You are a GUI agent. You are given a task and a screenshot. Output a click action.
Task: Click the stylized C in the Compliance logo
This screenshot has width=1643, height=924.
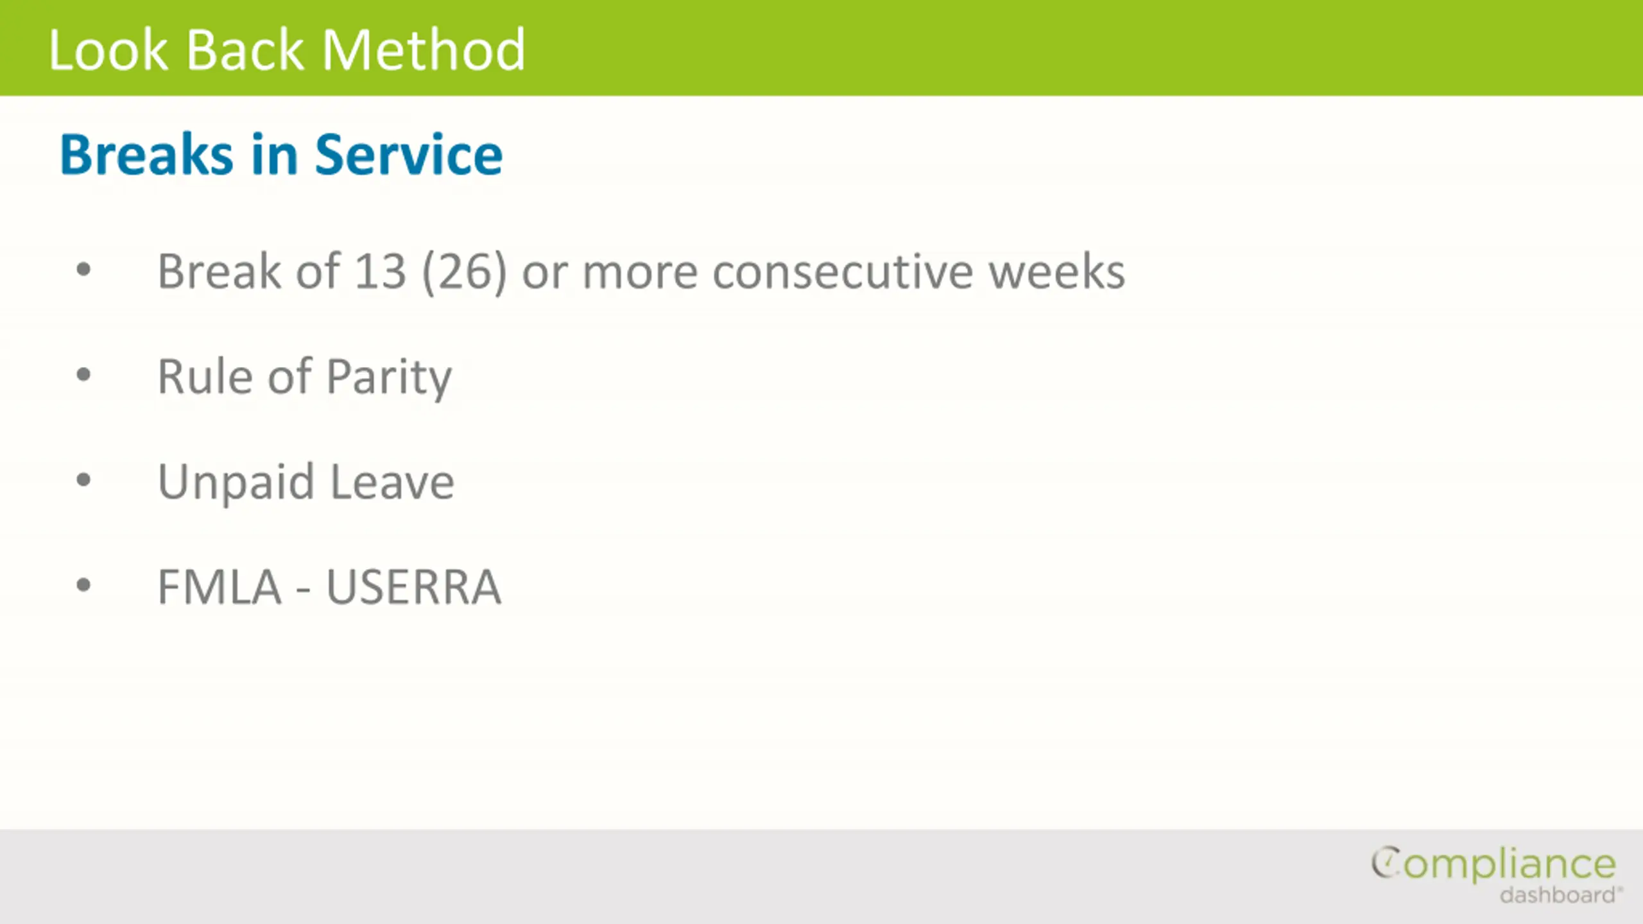click(1386, 862)
